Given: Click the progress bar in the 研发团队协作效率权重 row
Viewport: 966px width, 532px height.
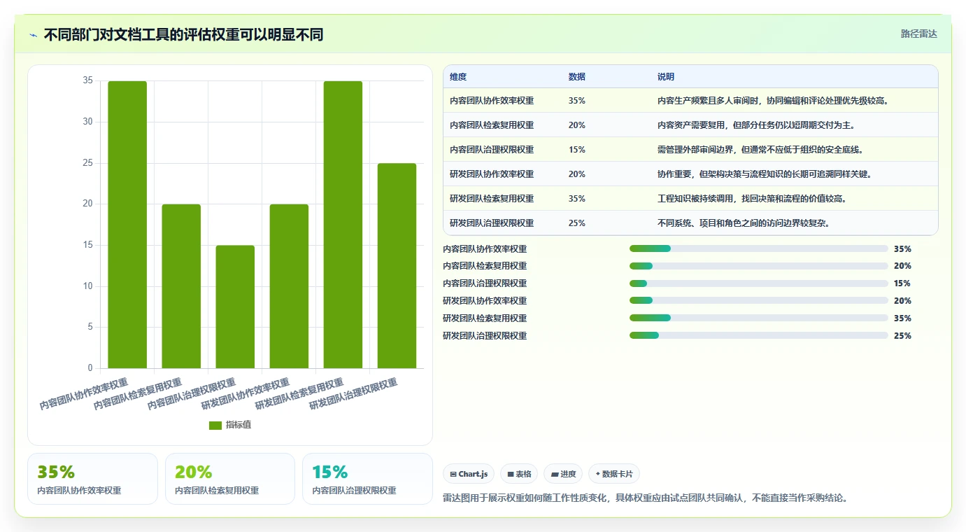Looking at the screenshot, I should click(759, 301).
